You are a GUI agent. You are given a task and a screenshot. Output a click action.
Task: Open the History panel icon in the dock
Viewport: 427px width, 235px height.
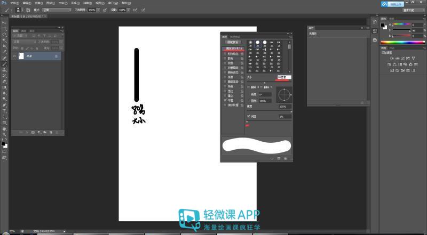tap(375, 23)
